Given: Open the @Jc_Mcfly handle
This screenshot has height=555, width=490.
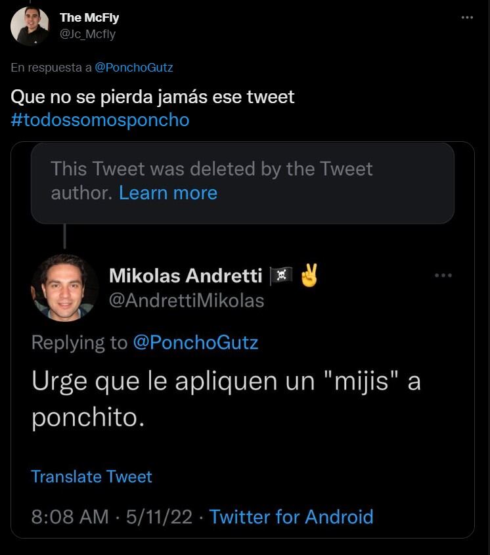Looking at the screenshot, I should (87, 34).
